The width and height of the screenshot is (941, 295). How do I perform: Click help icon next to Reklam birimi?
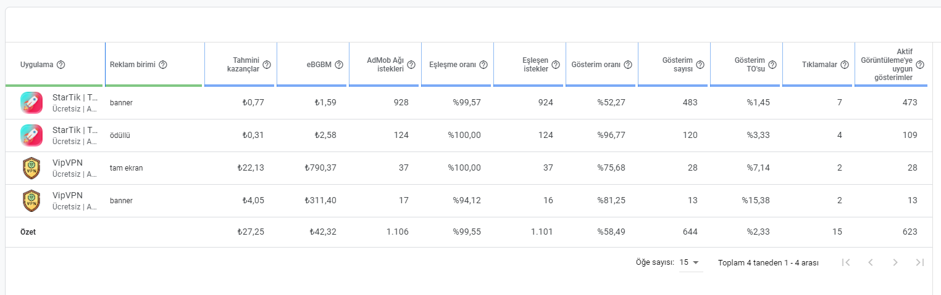163,65
